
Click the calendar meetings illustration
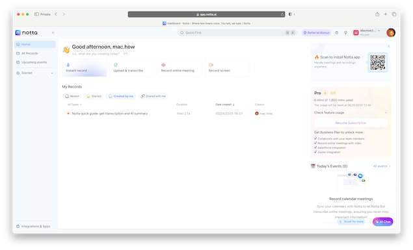click(351, 183)
